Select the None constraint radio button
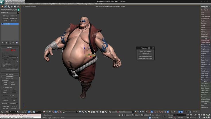 tap(3, 82)
